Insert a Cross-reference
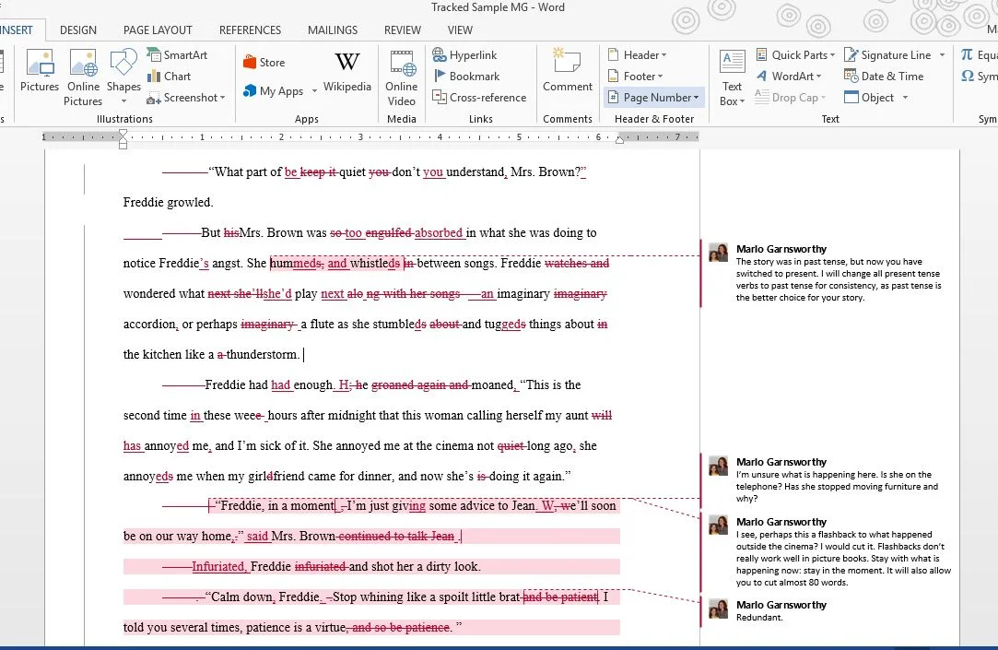The height and width of the screenshot is (650, 998). (480, 98)
